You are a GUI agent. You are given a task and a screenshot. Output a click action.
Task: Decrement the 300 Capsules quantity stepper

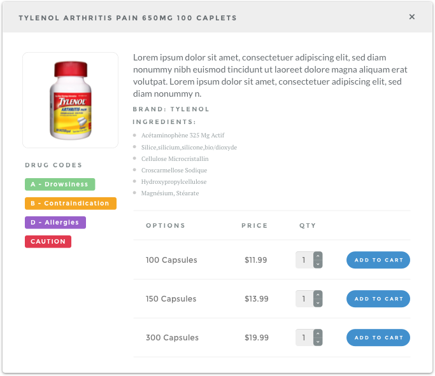(318, 342)
